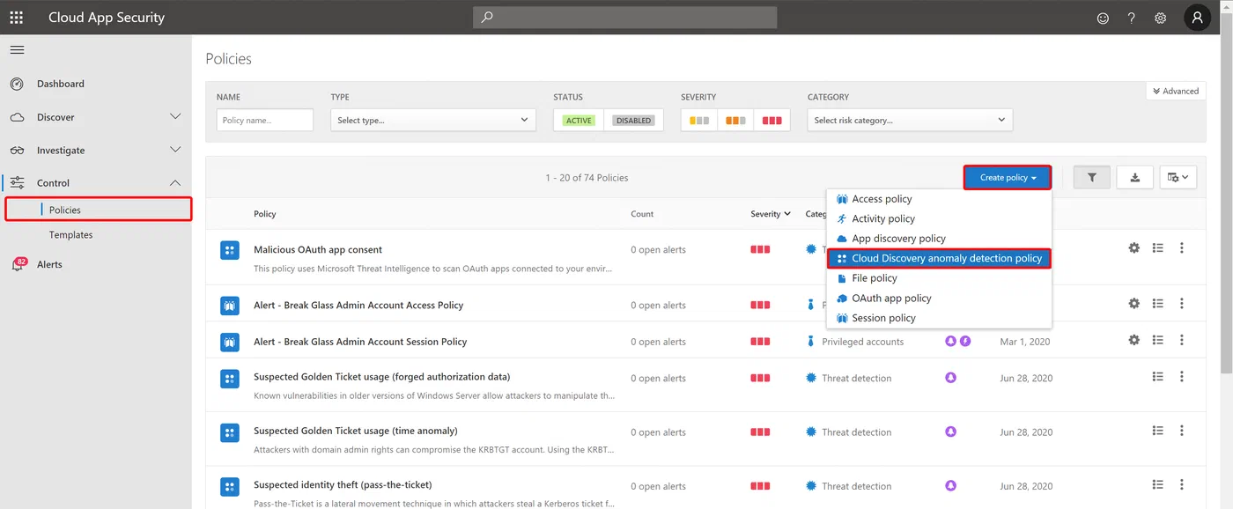Select Cloud Discovery anomaly detection policy
Screen dimensions: 1233x509
click(x=939, y=258)
